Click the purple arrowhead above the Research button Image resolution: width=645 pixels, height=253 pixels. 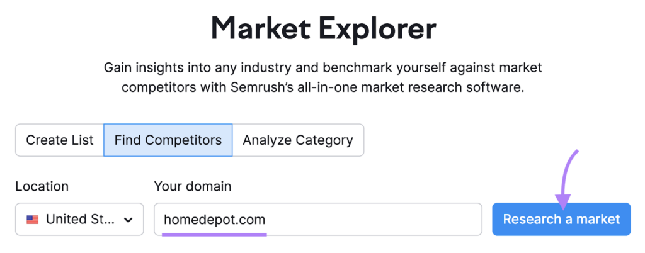coord(563,201)
